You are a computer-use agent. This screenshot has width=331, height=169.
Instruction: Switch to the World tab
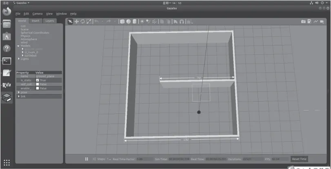(22, 21)
